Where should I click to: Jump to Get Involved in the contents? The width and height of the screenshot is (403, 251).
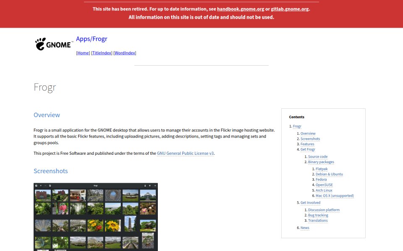click(311, 202)
